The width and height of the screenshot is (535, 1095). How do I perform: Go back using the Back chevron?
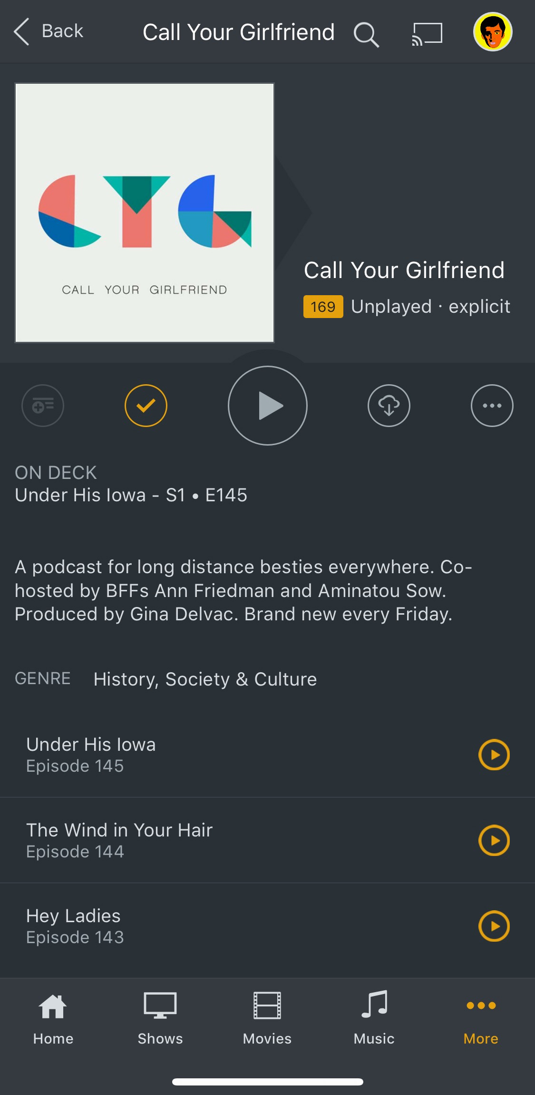49,31
